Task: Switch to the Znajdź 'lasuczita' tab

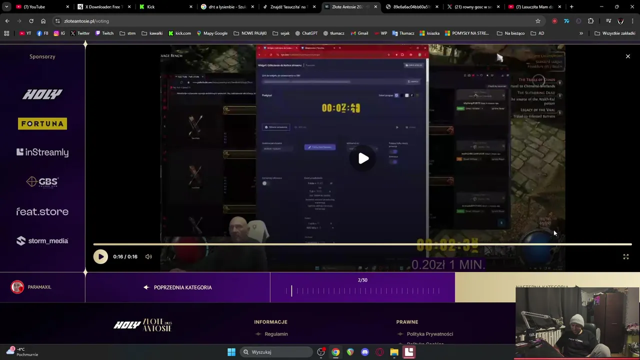Action: click(x=289, y=7)
